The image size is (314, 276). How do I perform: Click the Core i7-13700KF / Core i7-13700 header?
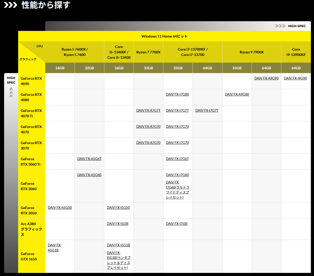[x=193, y=52]
